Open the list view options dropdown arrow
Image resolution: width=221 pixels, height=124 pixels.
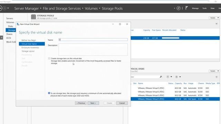[x=171, y=77]
